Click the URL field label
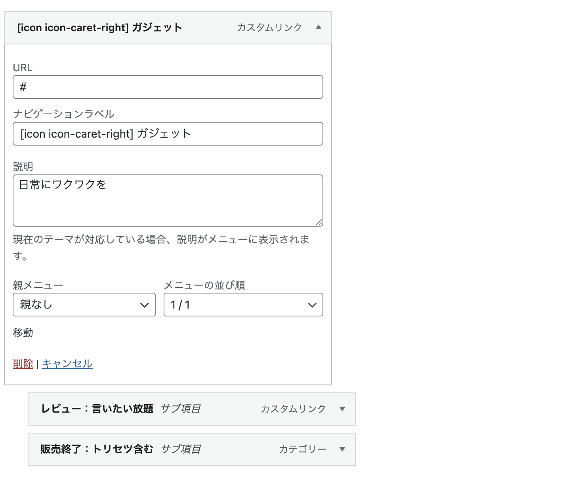 pyautogui.click(x=23, y=68)
